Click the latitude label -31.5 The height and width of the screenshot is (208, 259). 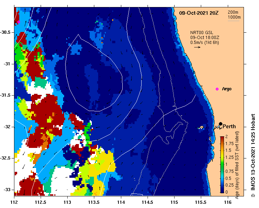coord(5,95)
